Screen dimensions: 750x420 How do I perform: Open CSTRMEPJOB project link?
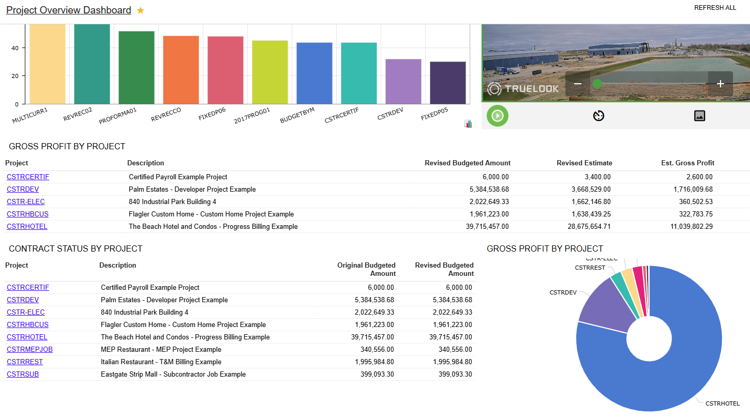tap(29, 349)
